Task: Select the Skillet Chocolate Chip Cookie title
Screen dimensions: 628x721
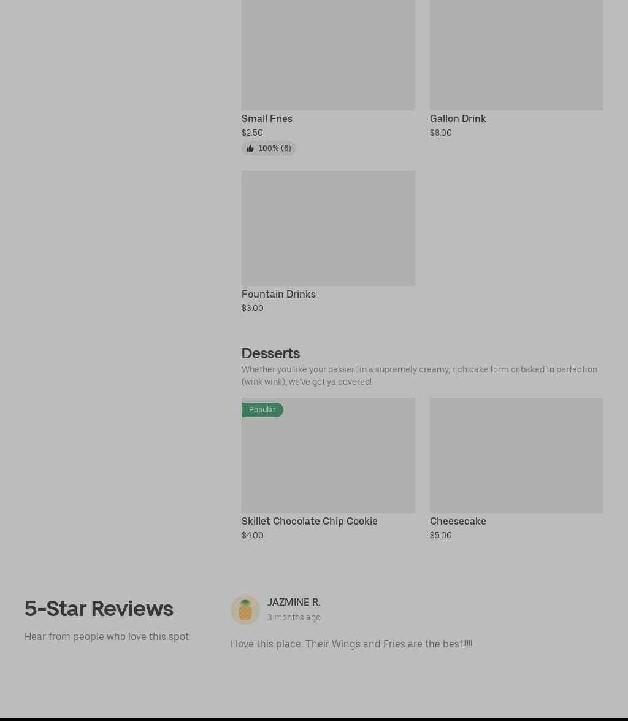Action: (x=310, y=522)
